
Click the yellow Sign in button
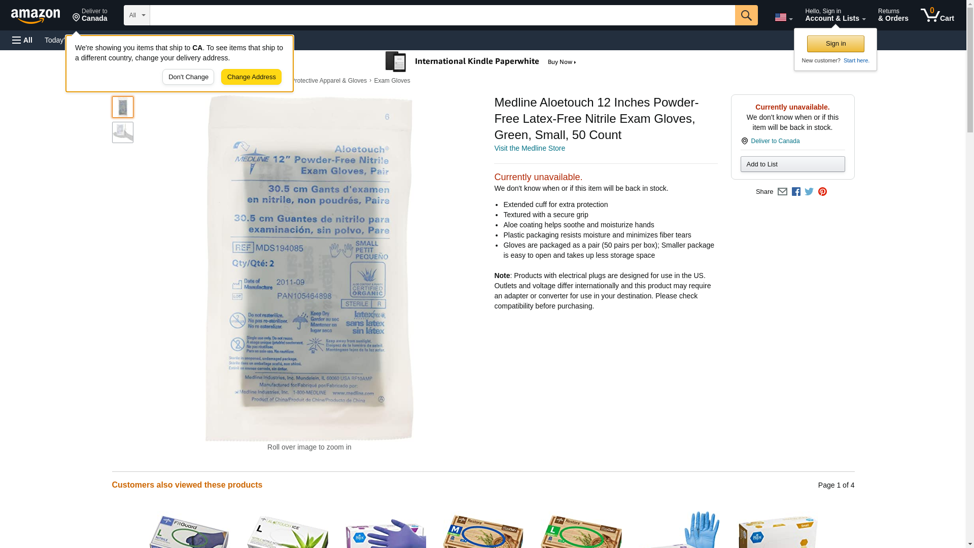(836, 44)
